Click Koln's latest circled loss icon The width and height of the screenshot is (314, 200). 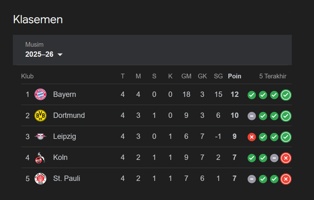(286, 158)
